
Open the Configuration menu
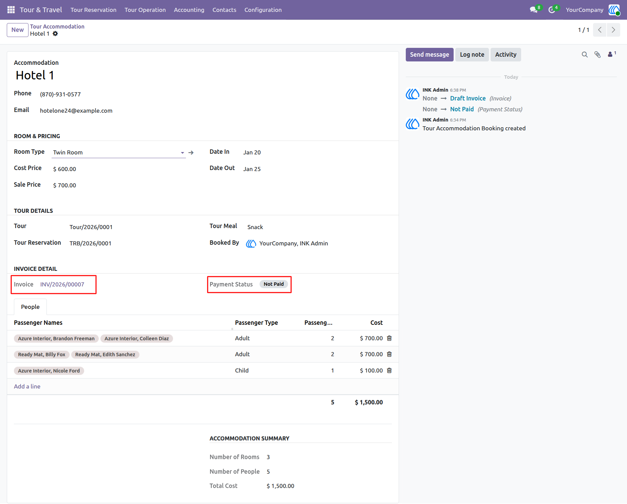(263, 10)
